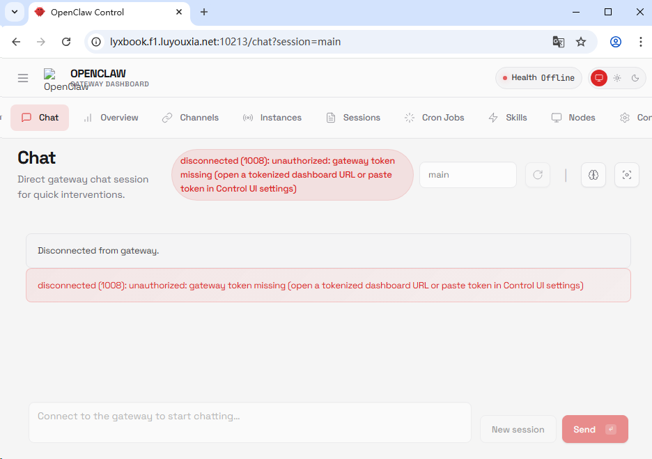Image resolution: width=652 pixels, height=459 pixels.
Task: Enable dark theme with the moon icon
Action: 635,78
